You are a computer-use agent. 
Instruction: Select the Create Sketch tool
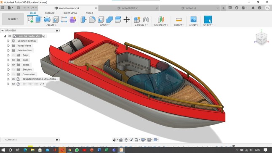30,19
